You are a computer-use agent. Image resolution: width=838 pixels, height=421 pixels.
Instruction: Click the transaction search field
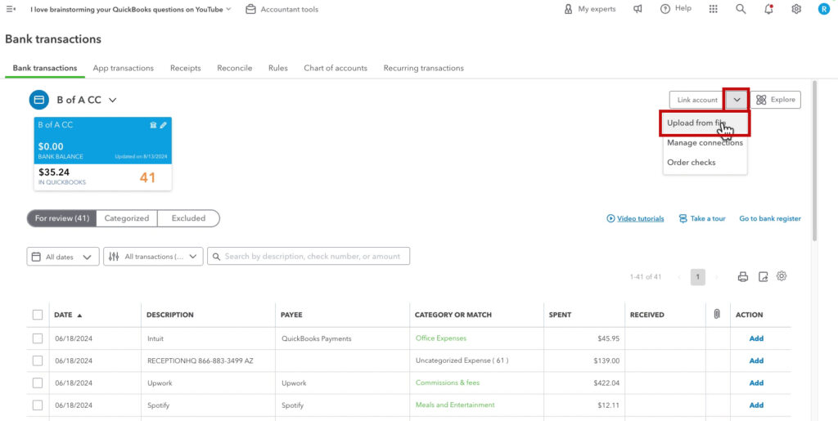[x=309, y=257]
